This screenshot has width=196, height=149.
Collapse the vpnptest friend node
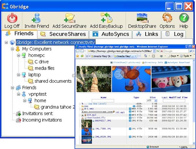pos(18,94)
